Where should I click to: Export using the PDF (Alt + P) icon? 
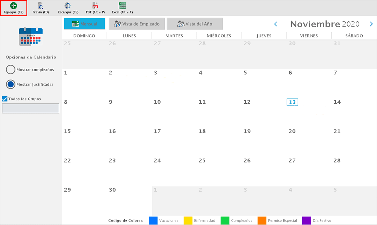pos(95,6)
